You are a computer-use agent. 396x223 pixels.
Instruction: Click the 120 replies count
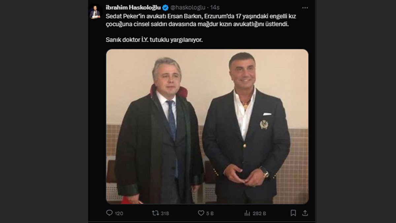coord(119,213)
